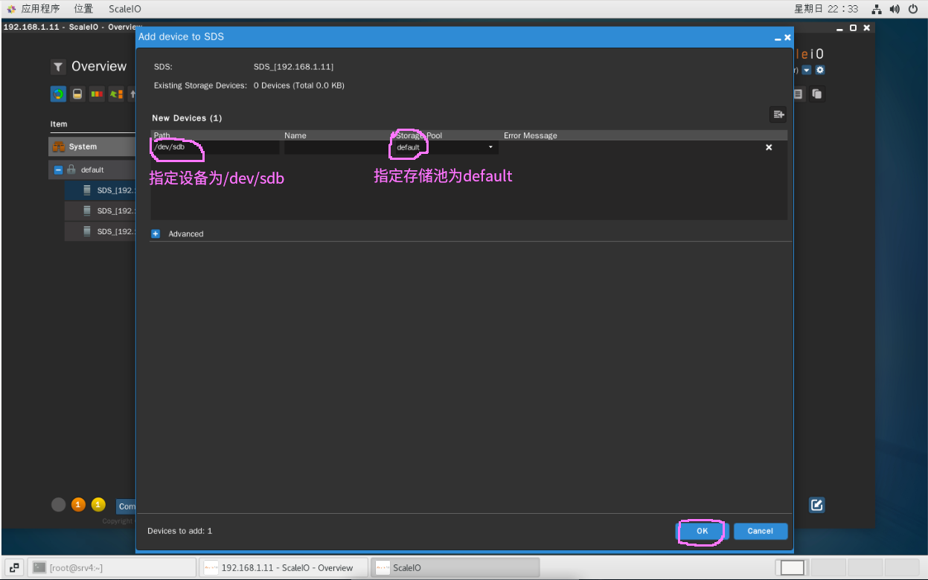The height and width of the screenshot is (580, 928).
Task: Click the lock icon beside default
Action: (71, 170)
